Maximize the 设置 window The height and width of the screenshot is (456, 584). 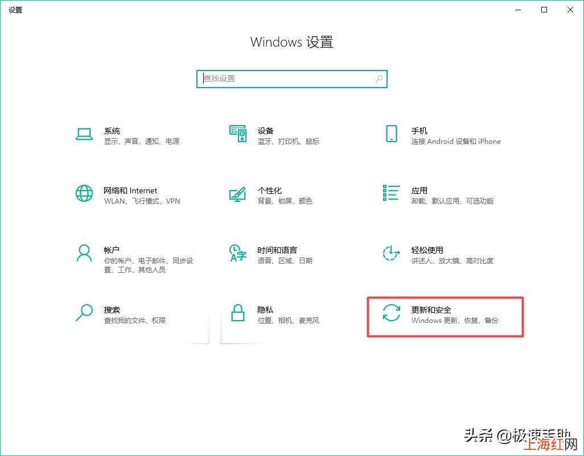click(544, 10)
